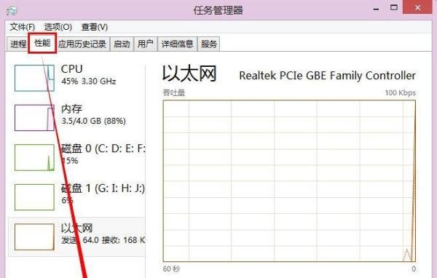Click the Task Manager app icon in title bar
Viewport: 437px width, 278px height.
tap(12, 11)
